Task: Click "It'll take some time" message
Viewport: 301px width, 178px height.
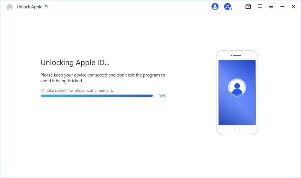Action: (77, 90)
